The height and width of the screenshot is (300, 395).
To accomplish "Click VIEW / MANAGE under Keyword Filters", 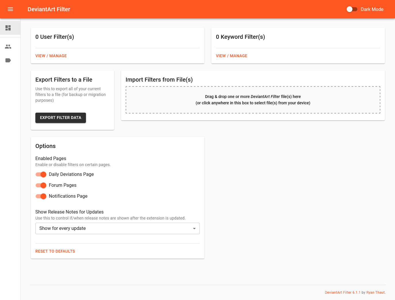I will [231, 56].
